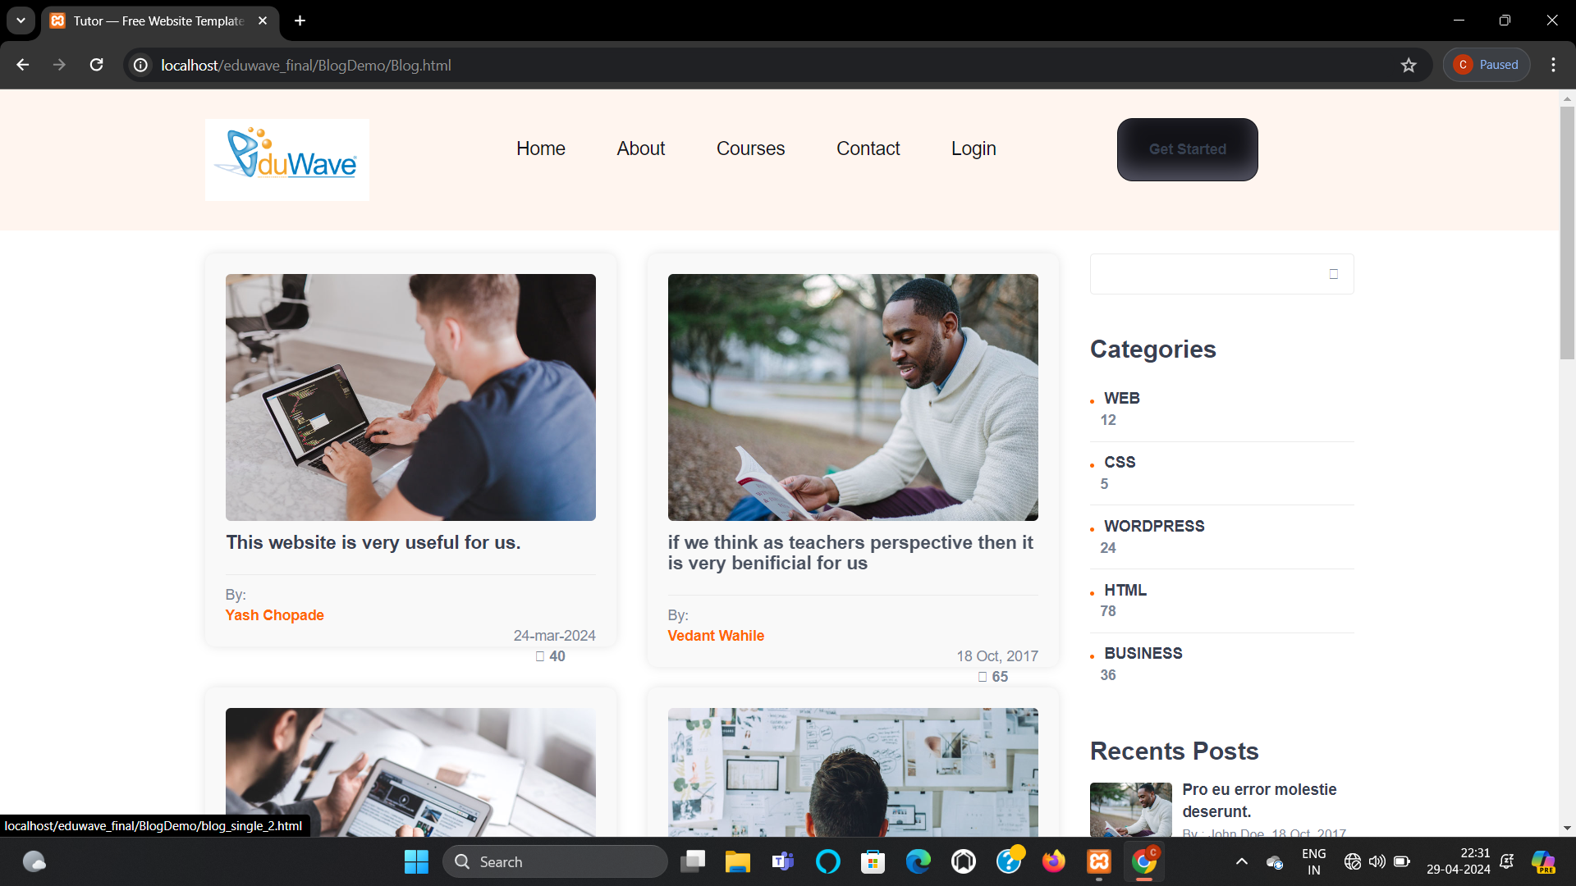
Task: Click the page vertical scrollbar thumb
Action: click(1567, 234)
